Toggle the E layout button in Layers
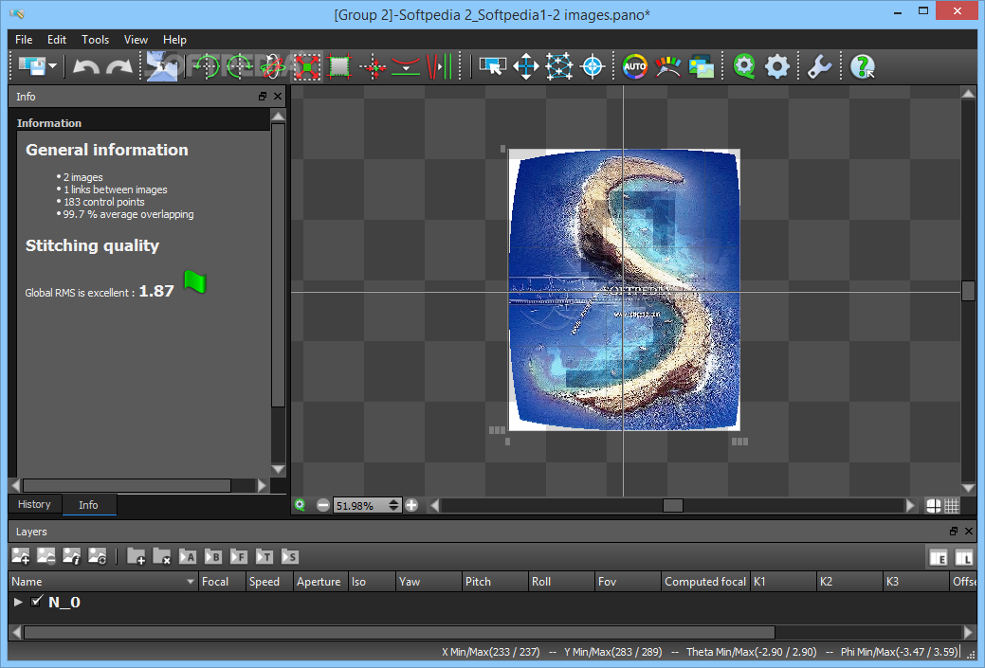Image resolution: width=985 pixels, height=668 pixels. pyautogui.click(x=939, y=557)
